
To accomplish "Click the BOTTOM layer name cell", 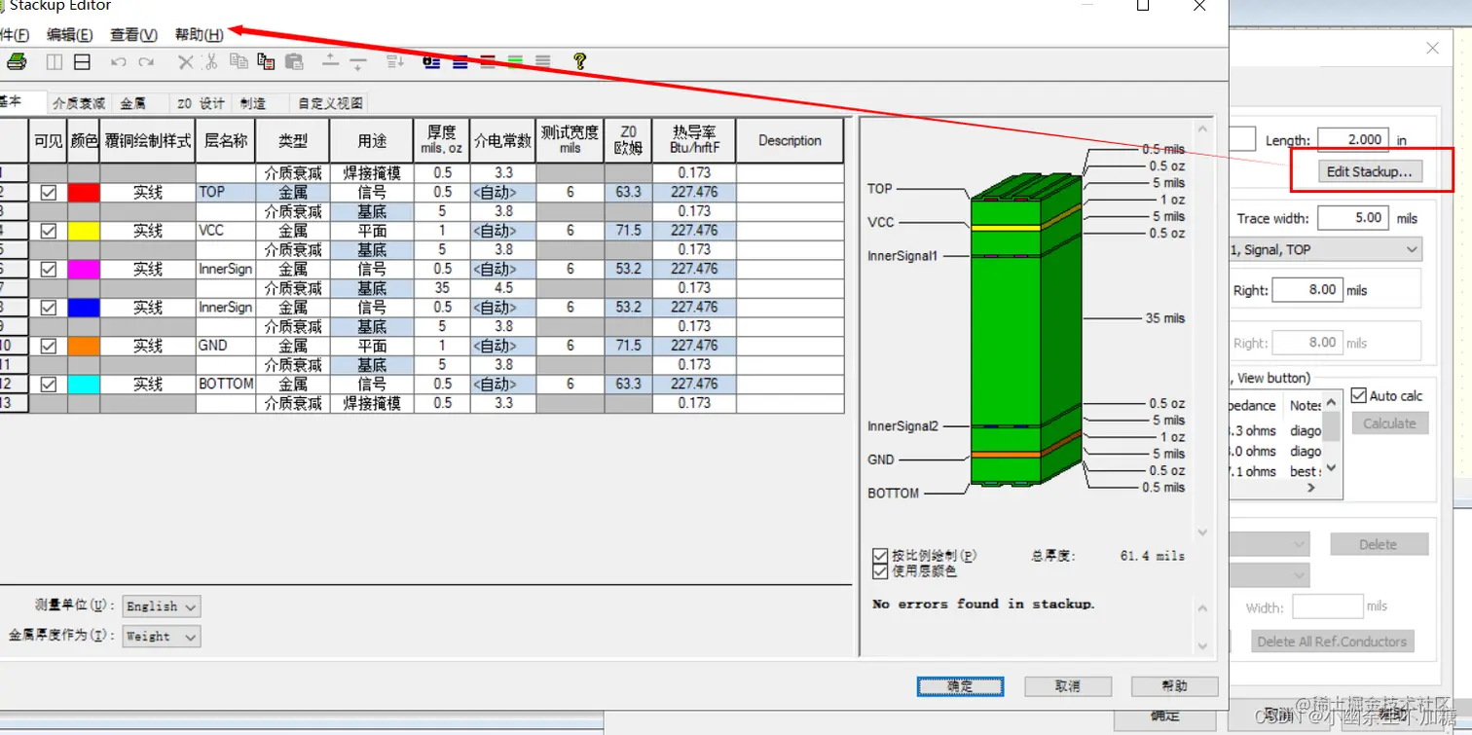I will pos(226,385).
